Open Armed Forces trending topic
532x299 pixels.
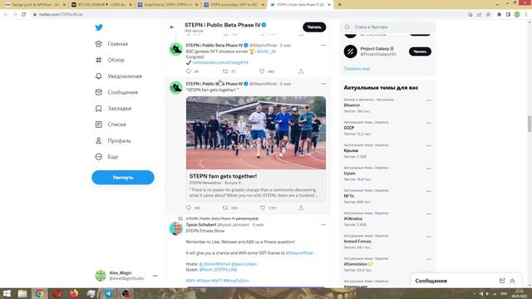[357, 242]
